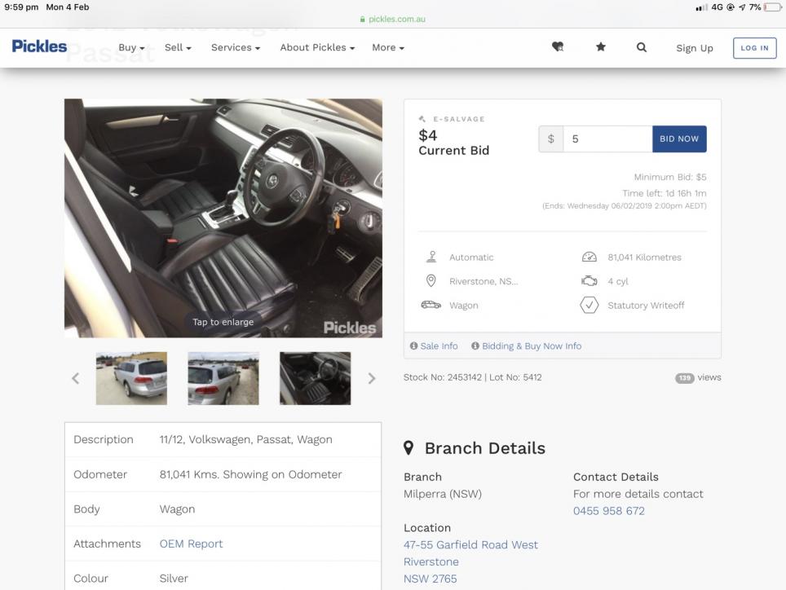Expand the Buy dropdown menu
The image size is (786, 590).
pyautogui.click(x=131, y=47)
